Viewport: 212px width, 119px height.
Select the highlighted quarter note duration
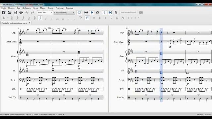point(40,18)
